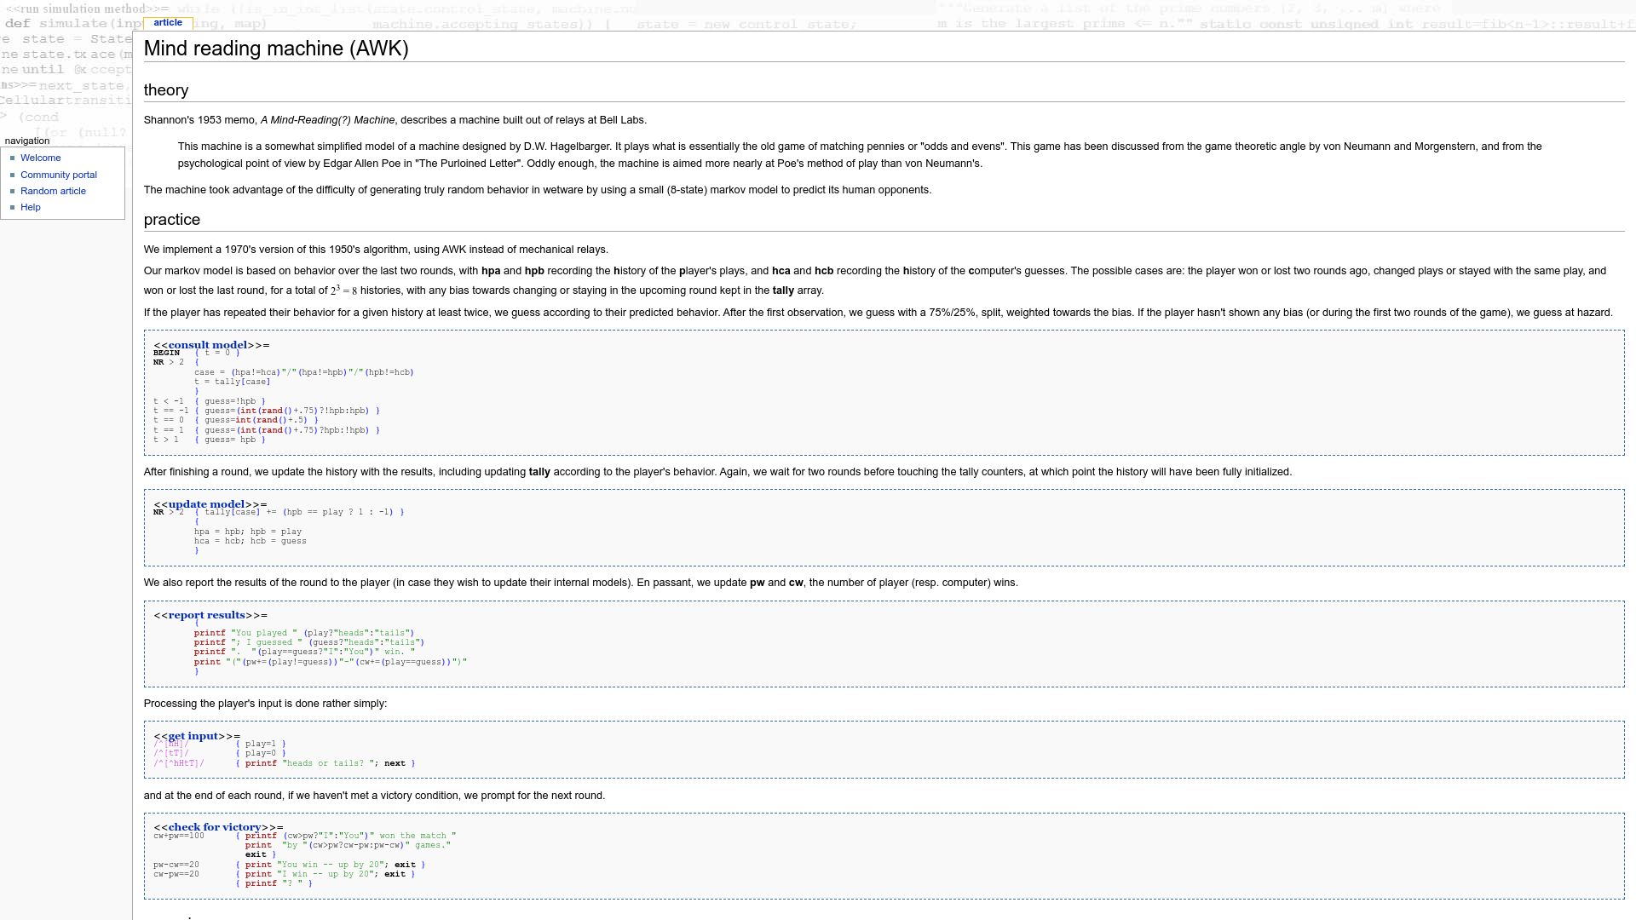Click the 'navigation' sidebar label
Image resolution: width=1636 pixels, height=920 pixels.
[27, 141]
